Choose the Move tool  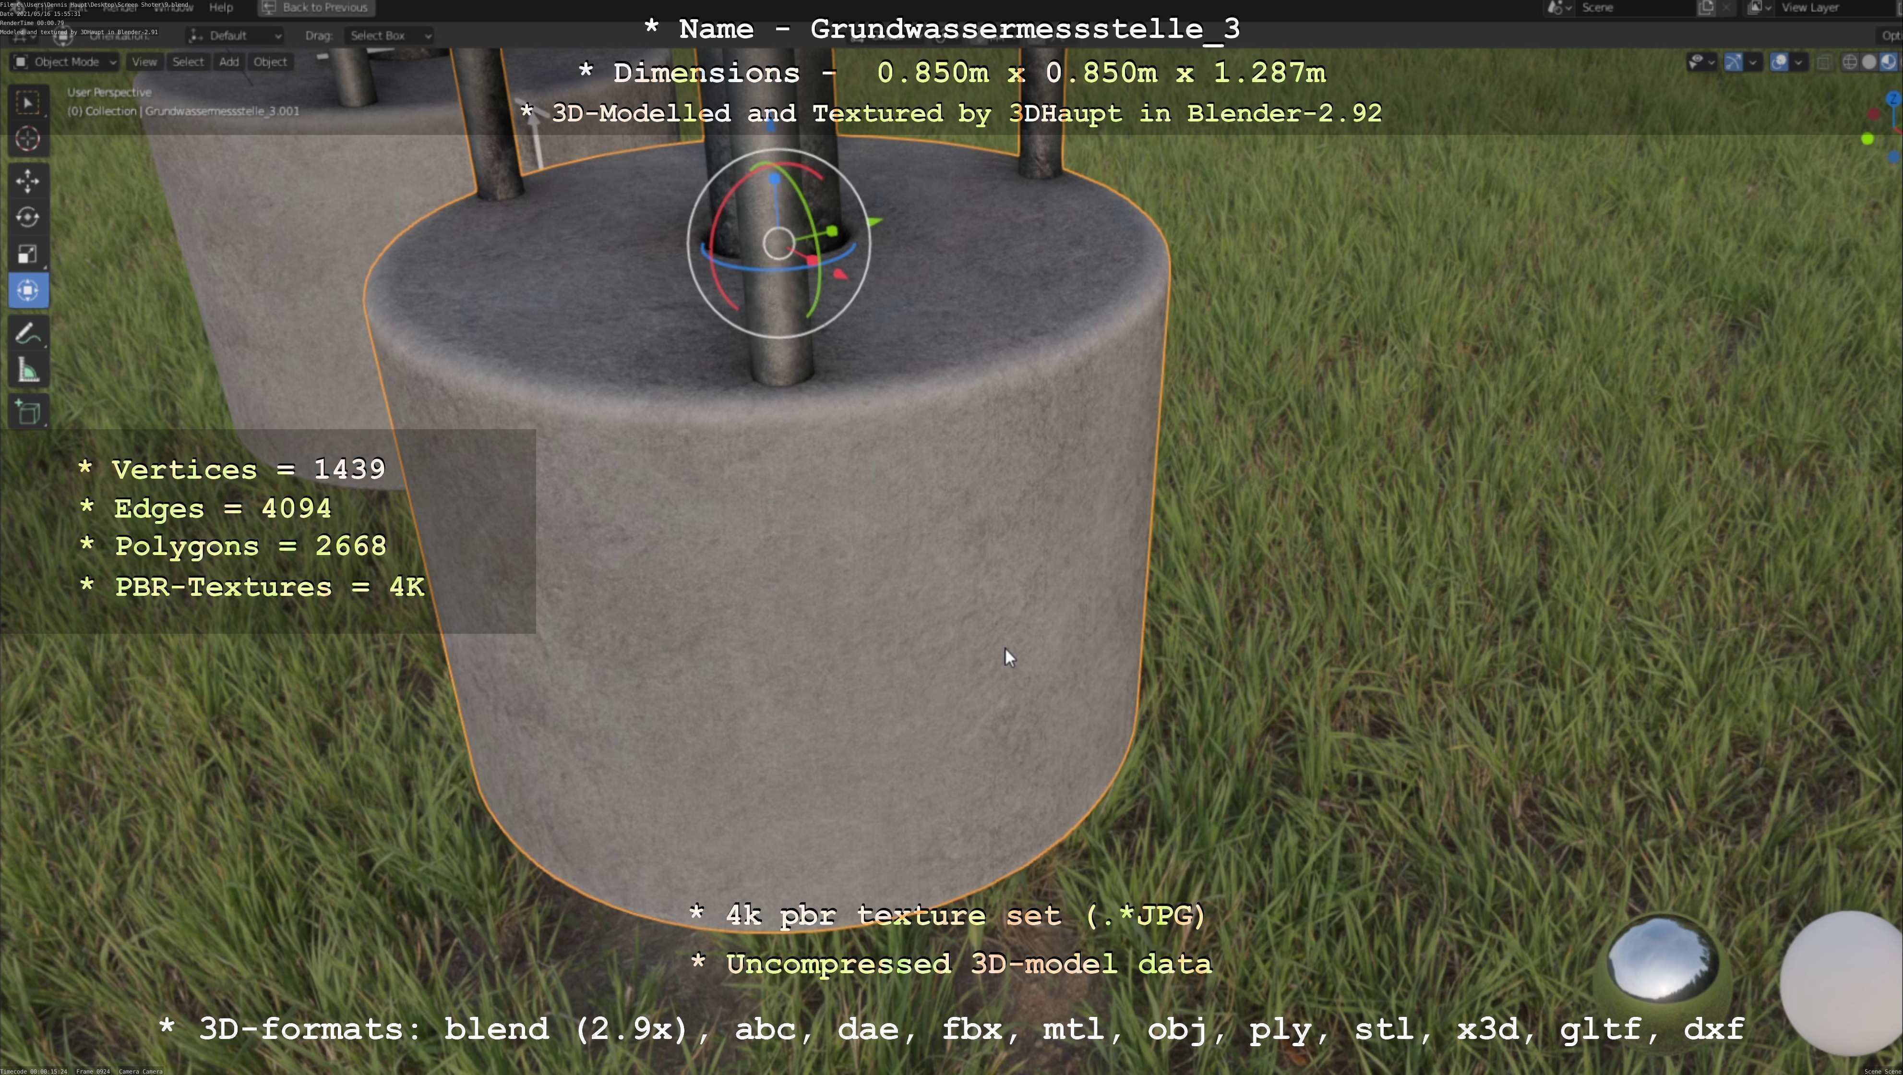click(28, 180)
